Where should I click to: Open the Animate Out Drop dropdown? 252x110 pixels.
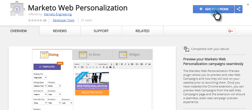click(x=40, y=103)
